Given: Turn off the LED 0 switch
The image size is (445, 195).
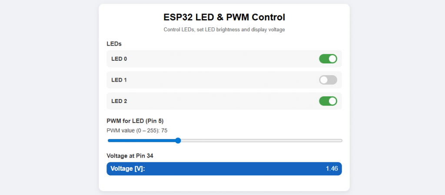Looking at the screenshot, I should 328,59.
